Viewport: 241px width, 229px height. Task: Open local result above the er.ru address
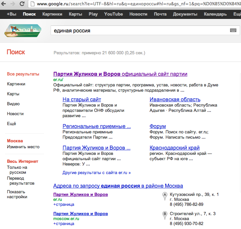pos(80,195)
